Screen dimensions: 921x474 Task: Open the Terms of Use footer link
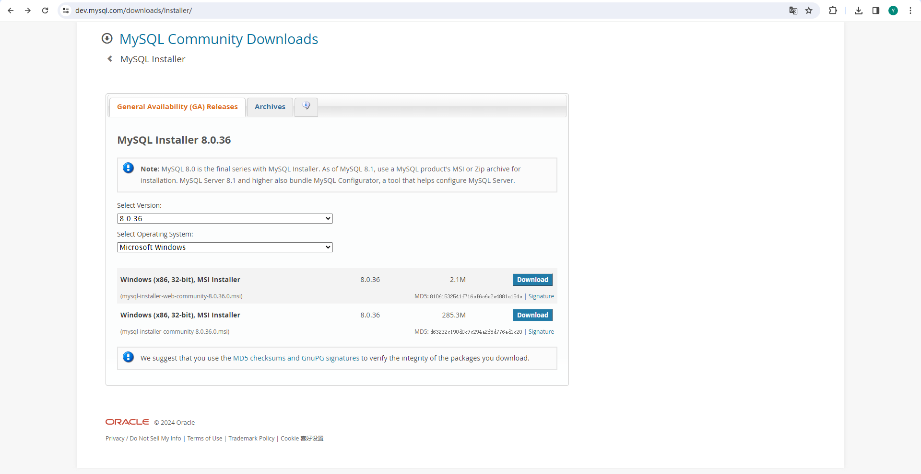click(x=205, y=439)
